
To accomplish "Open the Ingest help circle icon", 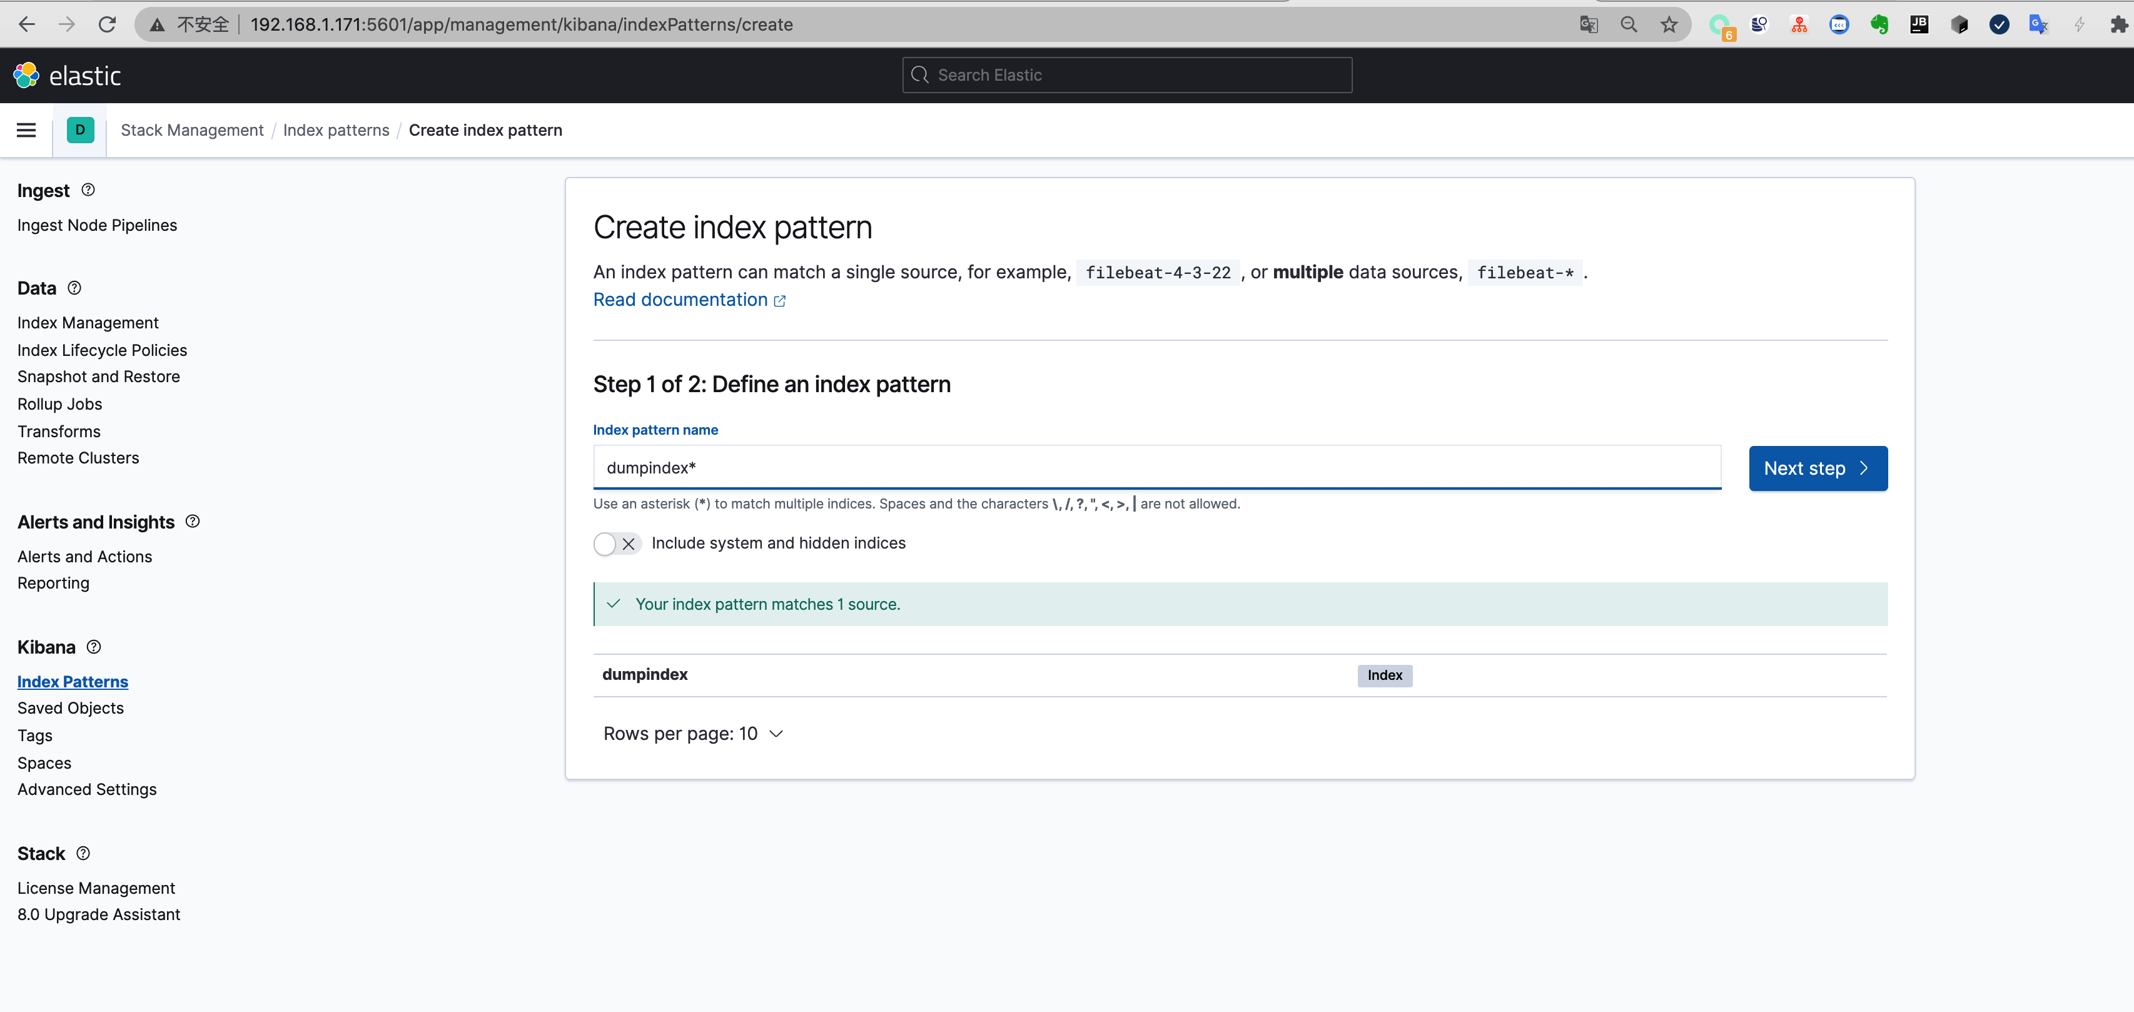I will tap(87, 190).
